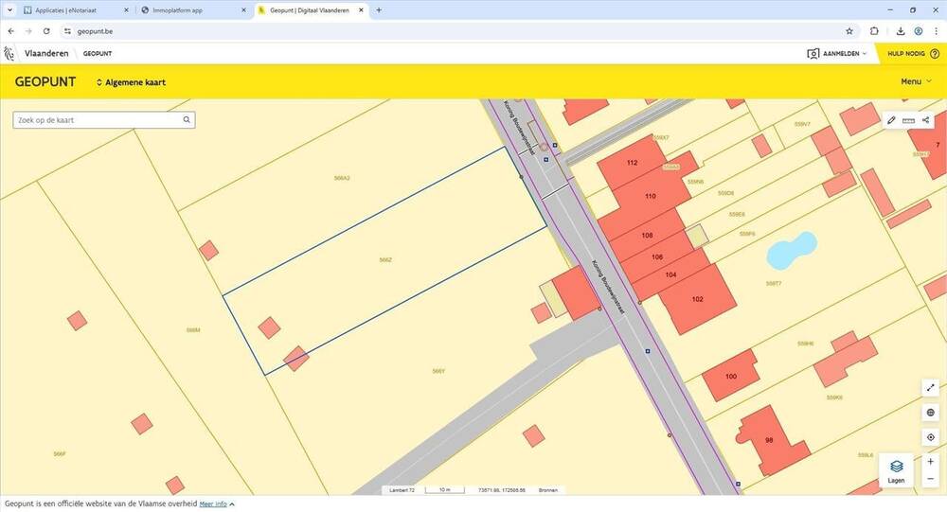Image resolution: width=947 pixels, height=512 pixels.
Task: Click building number 98 on the map
Action: tap(769, 440)
